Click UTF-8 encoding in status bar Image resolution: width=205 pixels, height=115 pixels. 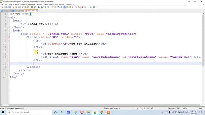[185, 108]
